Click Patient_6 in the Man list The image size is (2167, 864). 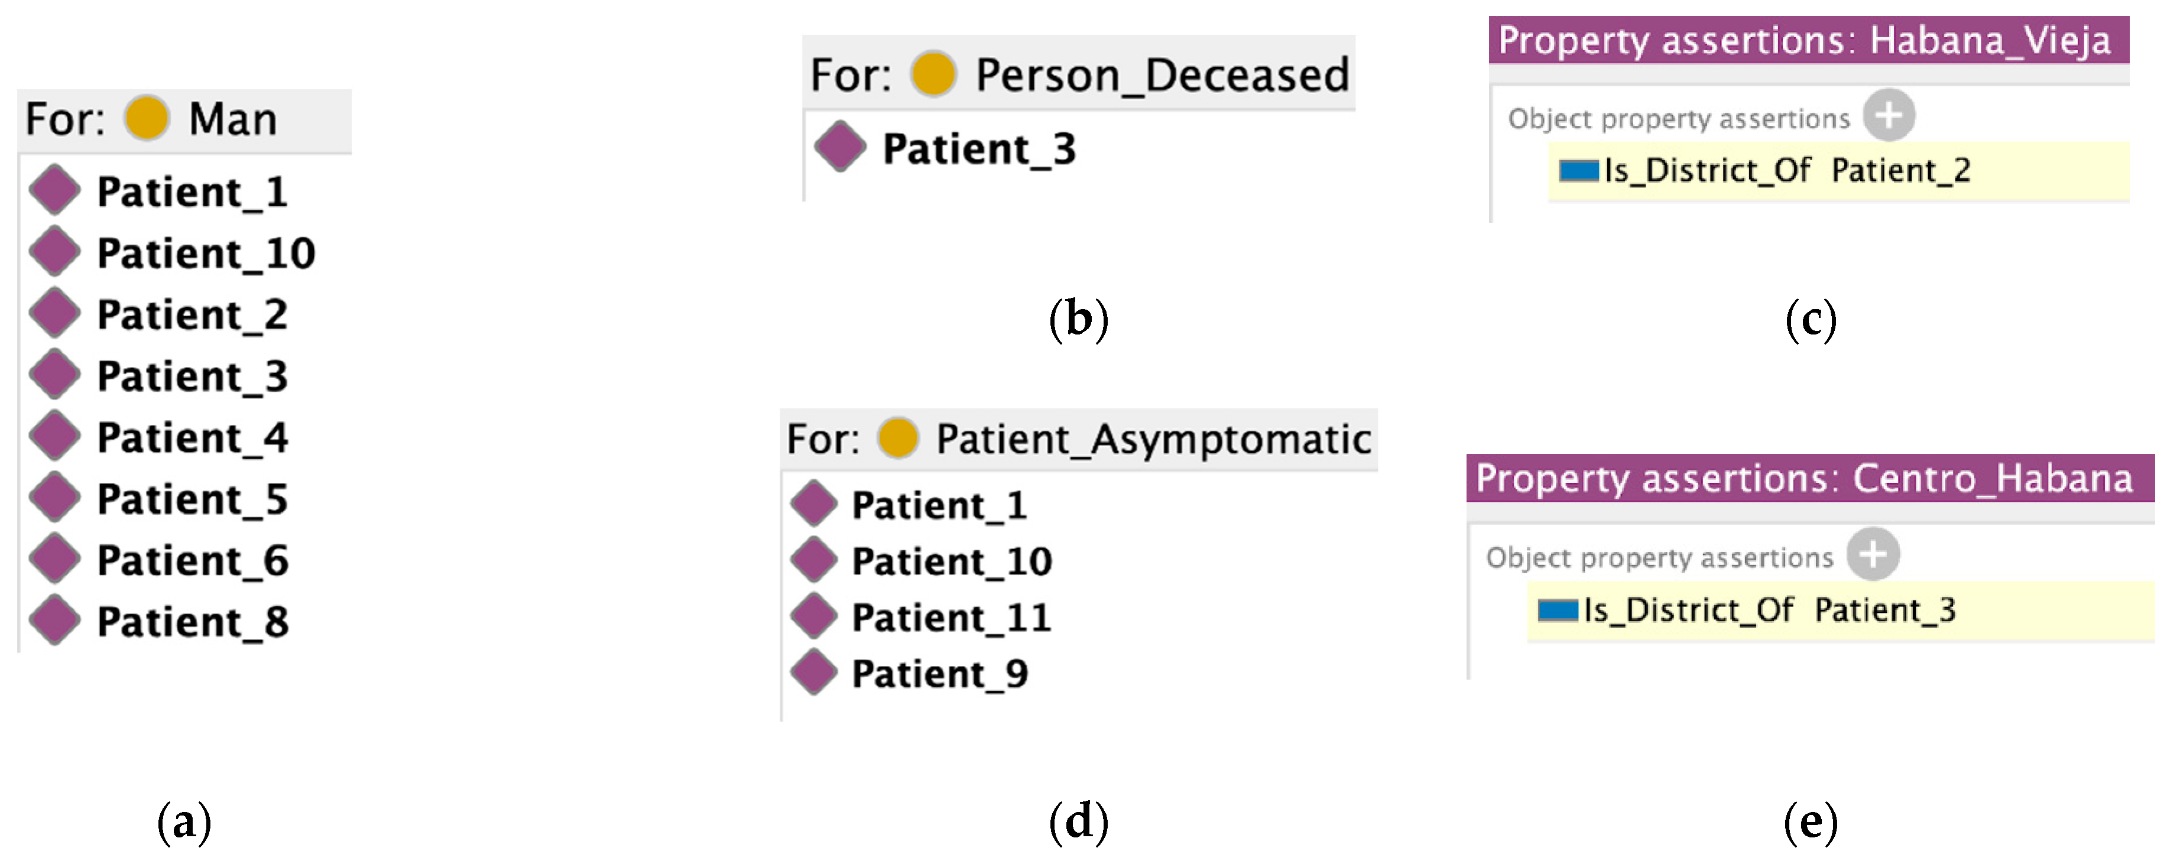[x=193, y=560]
